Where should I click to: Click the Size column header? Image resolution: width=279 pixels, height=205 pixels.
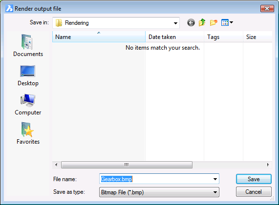coord(258,37)
